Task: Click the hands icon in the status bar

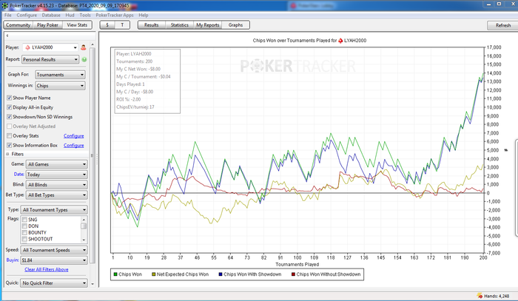Action: pos(480,296)
